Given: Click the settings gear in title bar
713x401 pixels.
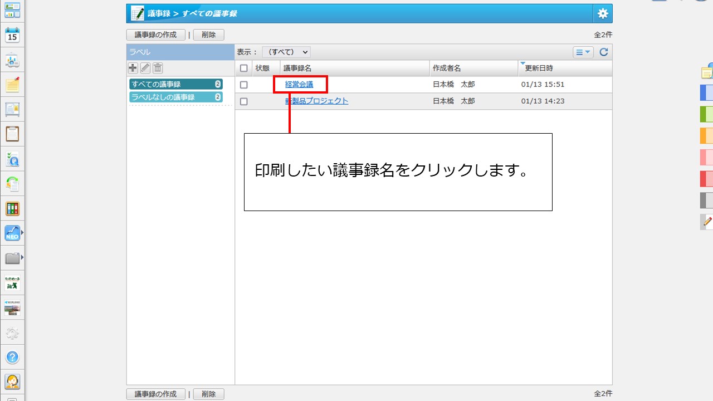Looking at the screenshot, I should point(603,14).
